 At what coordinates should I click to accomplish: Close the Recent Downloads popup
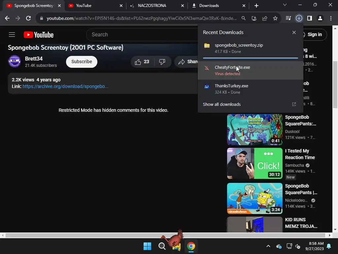click(294, 32)
